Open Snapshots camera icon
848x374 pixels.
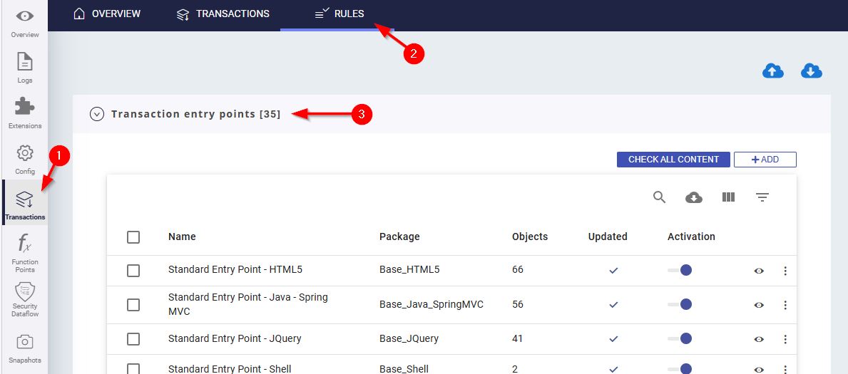coord(24,347)
